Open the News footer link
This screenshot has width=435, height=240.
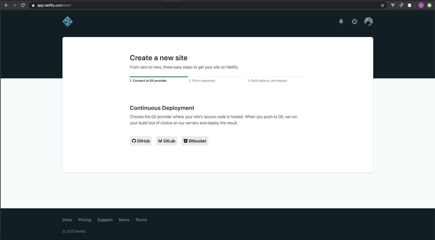pyautogui.click(x=124, y=220)
